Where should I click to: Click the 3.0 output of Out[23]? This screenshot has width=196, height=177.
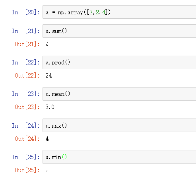(x=50, y=107)
